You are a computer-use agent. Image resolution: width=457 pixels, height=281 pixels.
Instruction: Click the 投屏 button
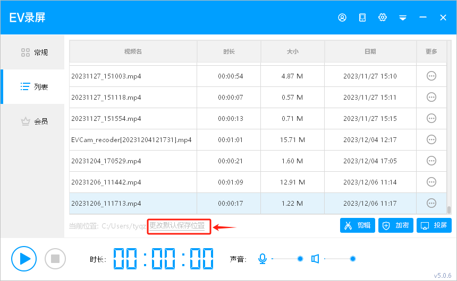pyautogui.click(x=434, y=225)
